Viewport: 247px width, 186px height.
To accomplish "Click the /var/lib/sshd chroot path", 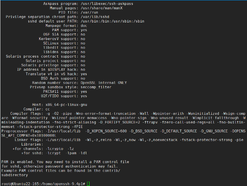I will pyautogui.click(x=94, y=17).
